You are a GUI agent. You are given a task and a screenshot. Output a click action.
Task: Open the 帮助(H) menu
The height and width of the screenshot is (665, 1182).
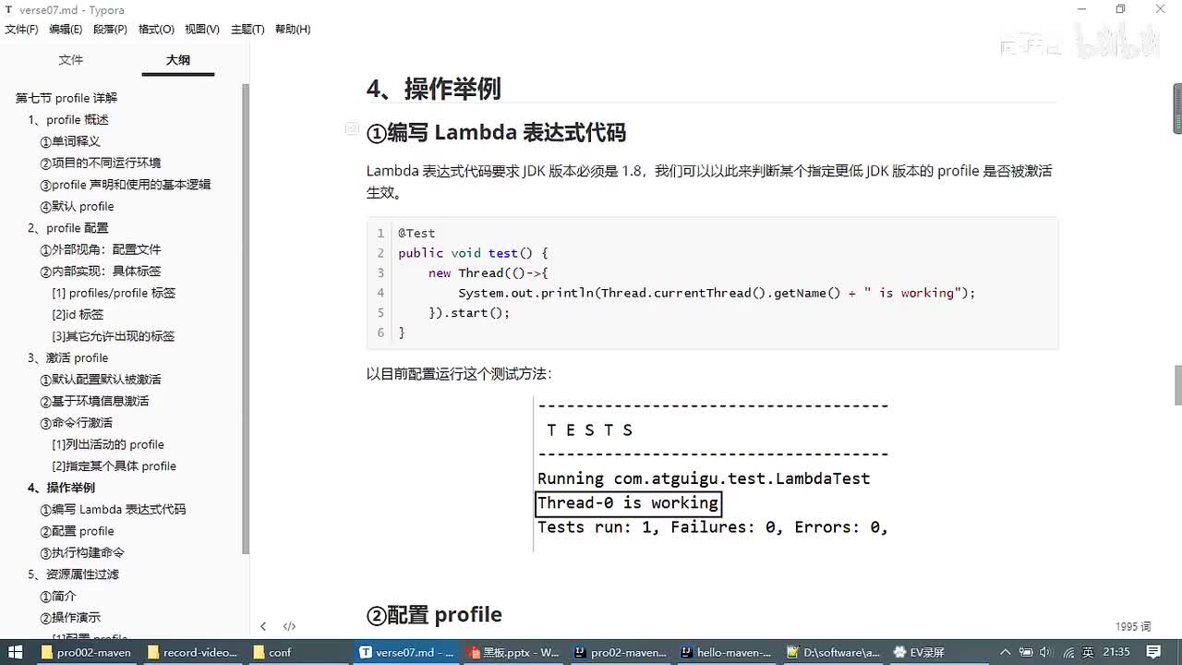[x=293, y=30]
